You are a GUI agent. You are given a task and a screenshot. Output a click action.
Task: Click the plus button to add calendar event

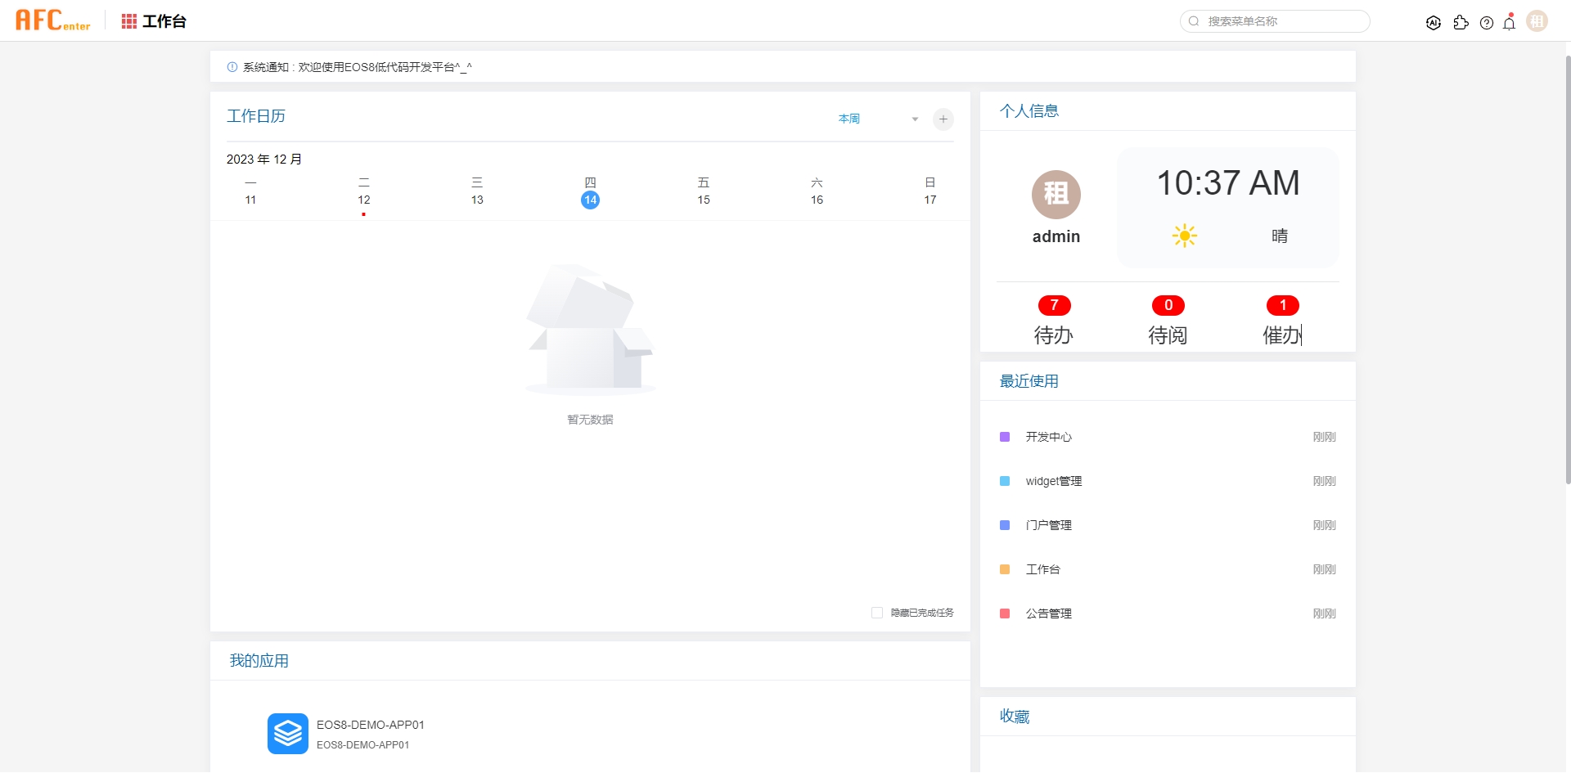[943, 119]
